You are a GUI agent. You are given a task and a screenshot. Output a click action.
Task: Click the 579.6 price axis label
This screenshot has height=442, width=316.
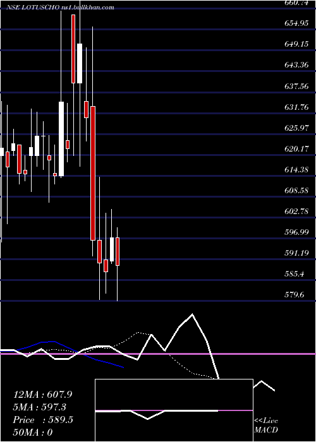[294, 295]
